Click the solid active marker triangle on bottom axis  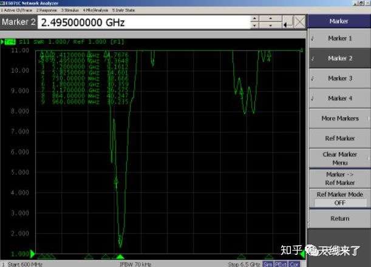click(x=120, y=256)
